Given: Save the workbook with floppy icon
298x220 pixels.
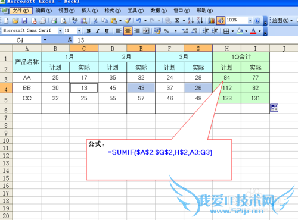Looking at the screenshot, I should pos(24,21).
